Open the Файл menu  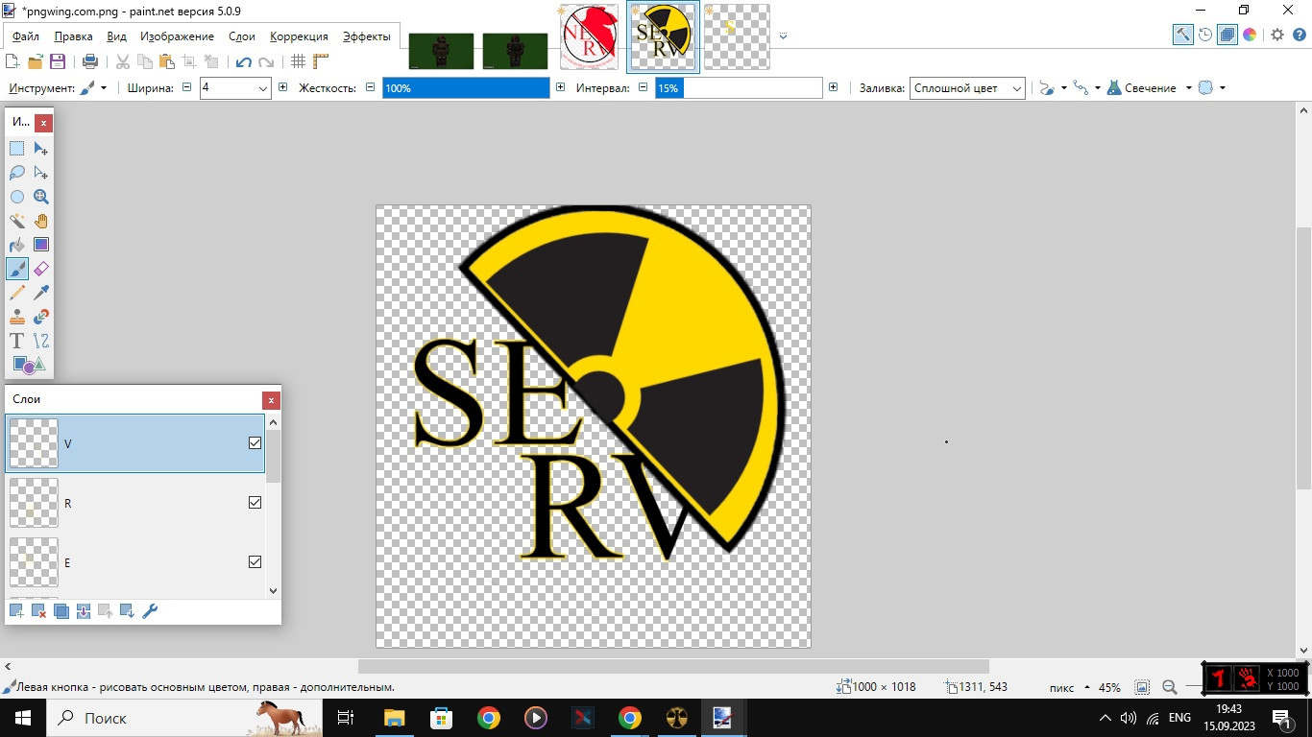coord(26,36)
